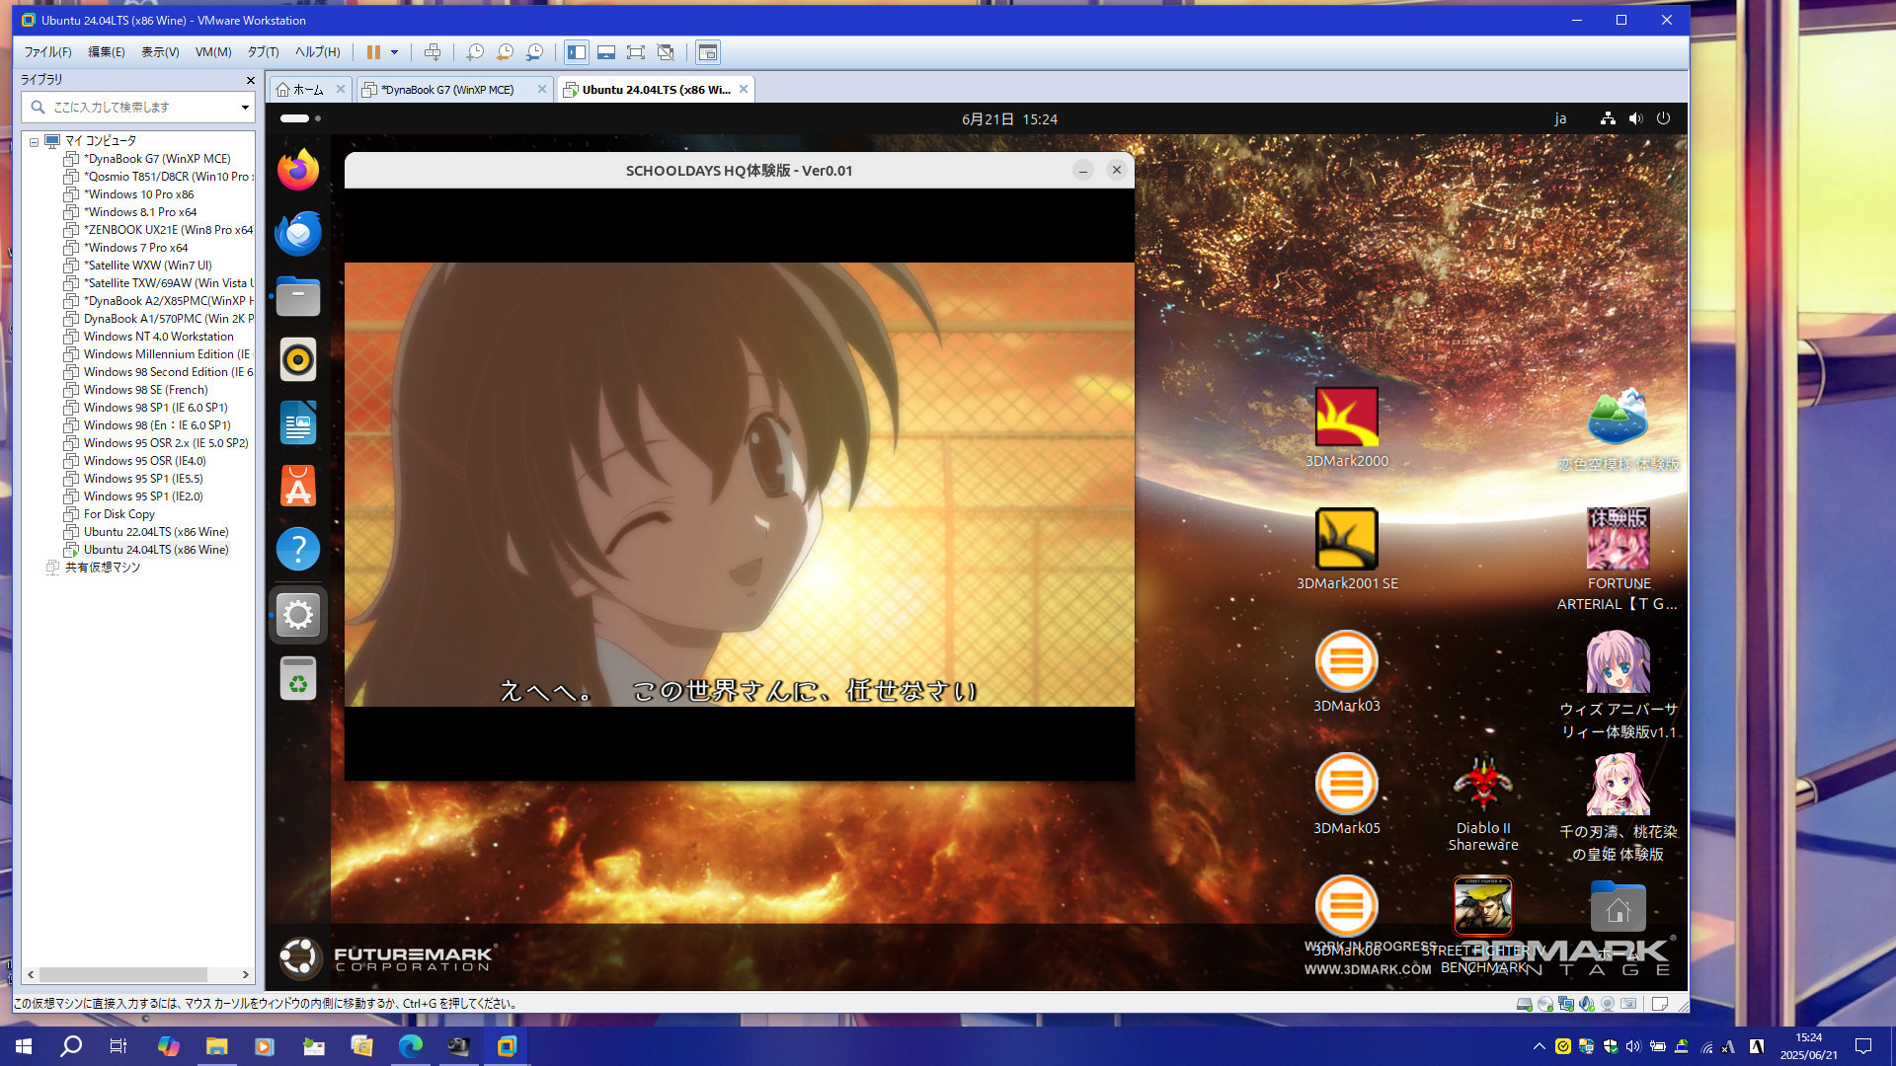Select the 共有仮想マシン library entry
This screenshot has width=1896, height=1066.
pyautogui.click(x=102, y=568)
